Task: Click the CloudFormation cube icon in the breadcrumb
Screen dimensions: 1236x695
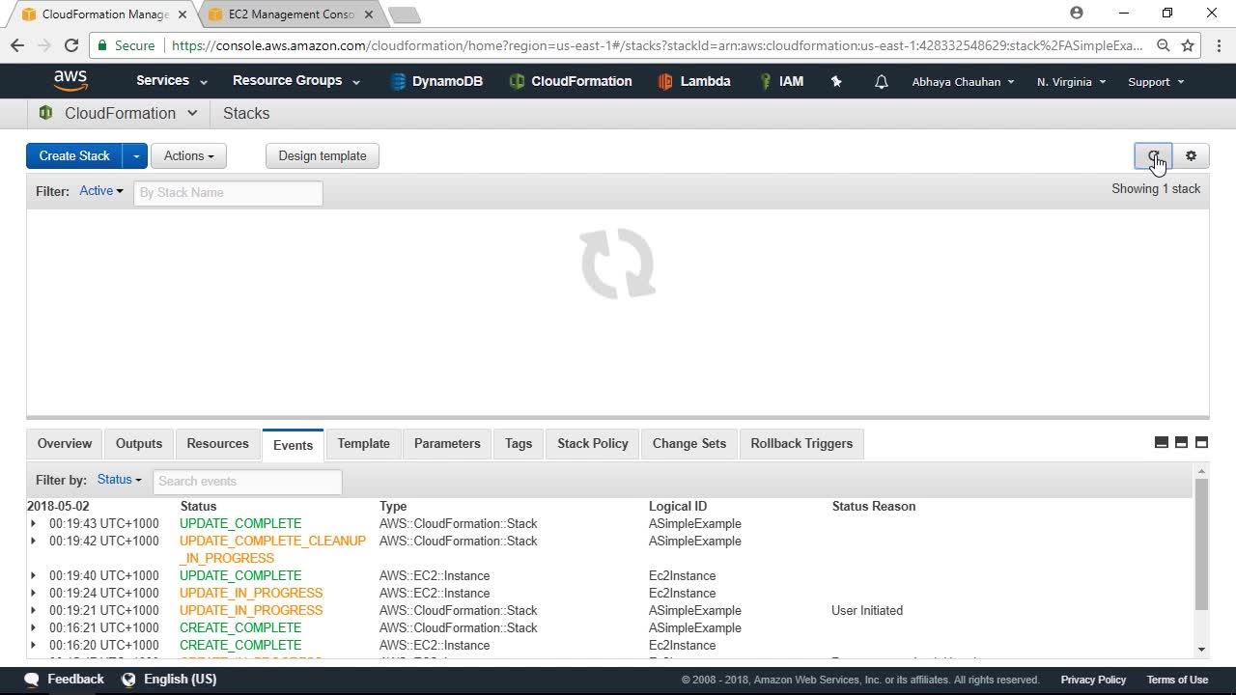Action: pos(45,113)
